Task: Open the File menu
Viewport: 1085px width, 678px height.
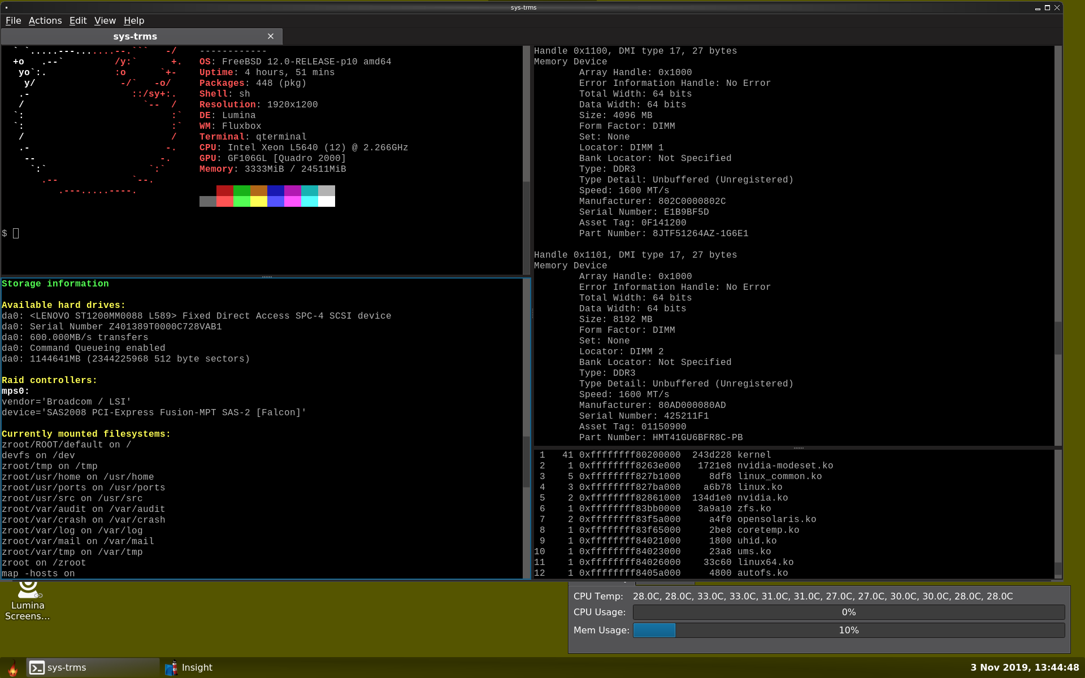Action: (x=13, y=20)
